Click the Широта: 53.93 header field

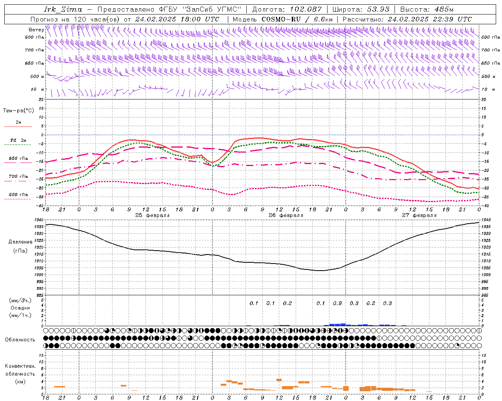[360, 9]
